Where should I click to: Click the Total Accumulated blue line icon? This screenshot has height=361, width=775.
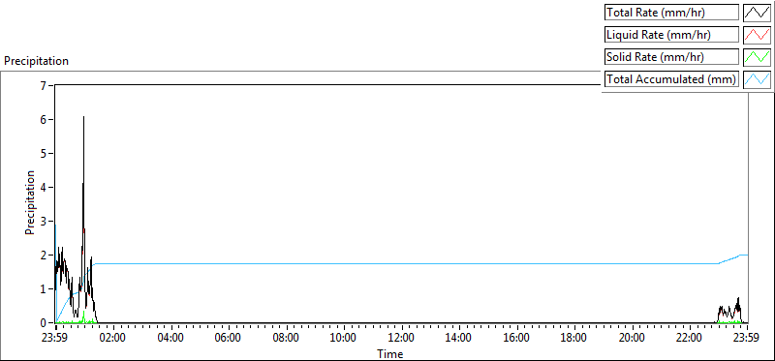point(758,79)
